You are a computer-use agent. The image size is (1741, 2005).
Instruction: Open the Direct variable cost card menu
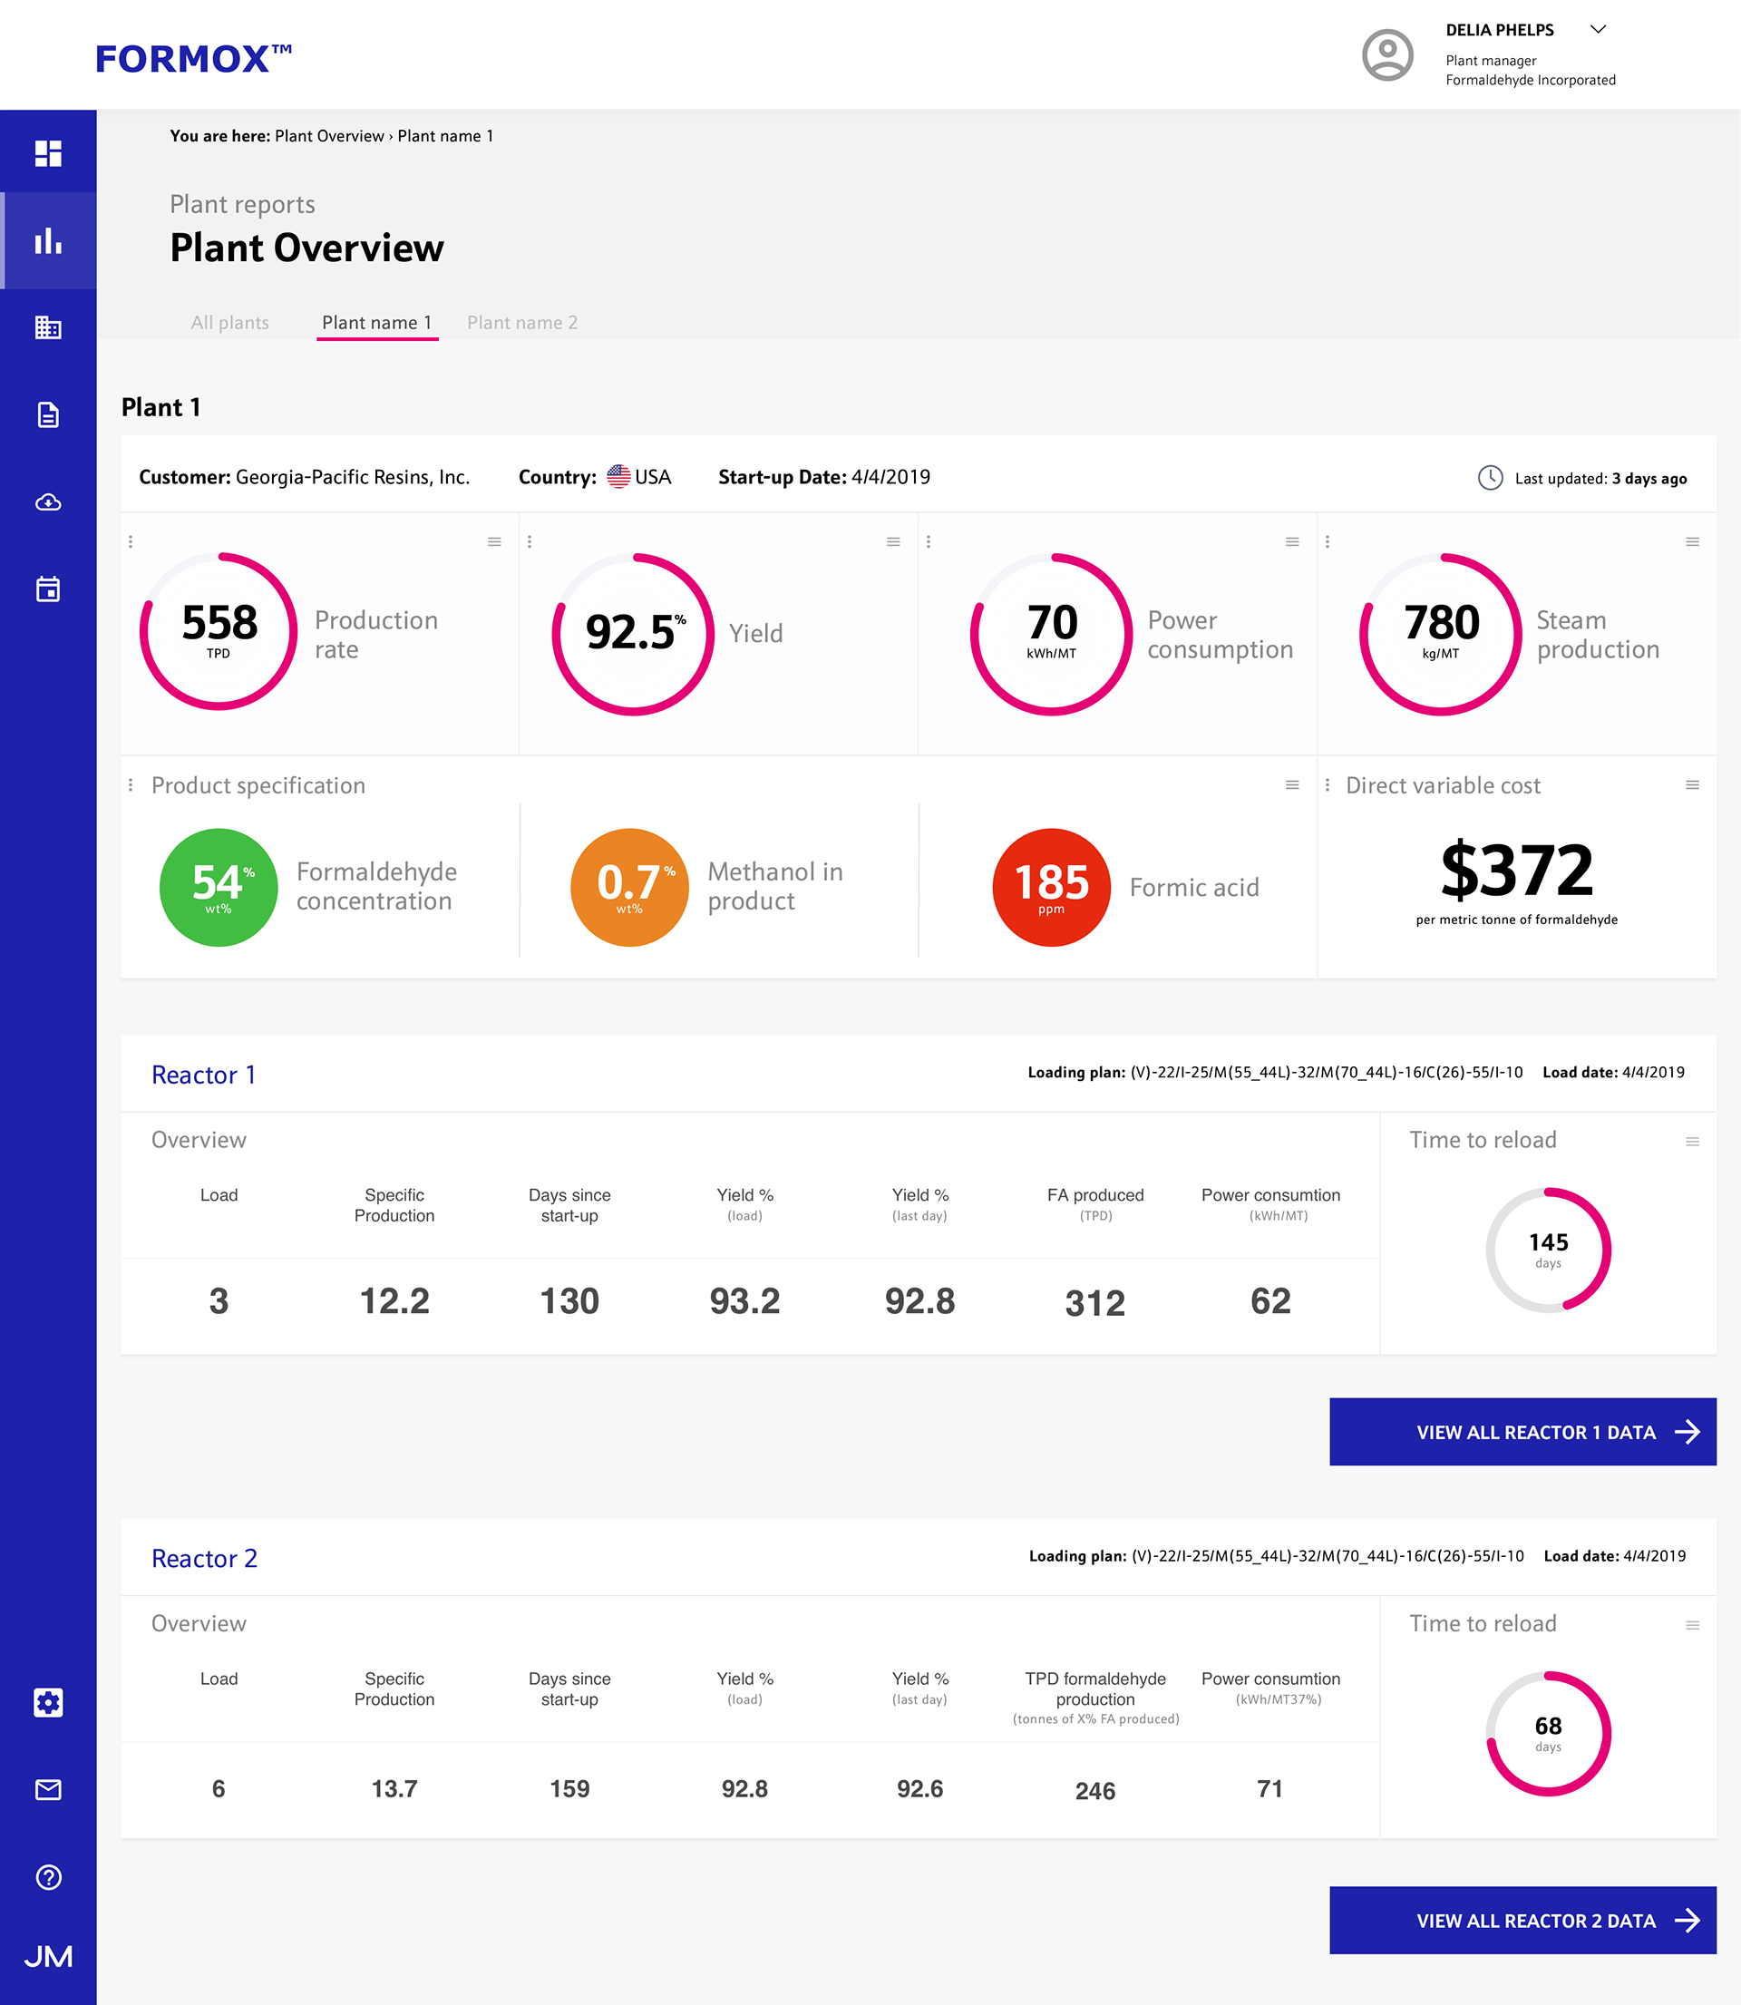pyautogui.click(x=1691, y=785)
